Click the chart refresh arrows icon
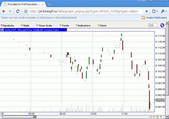 click(x=162, y=25)
